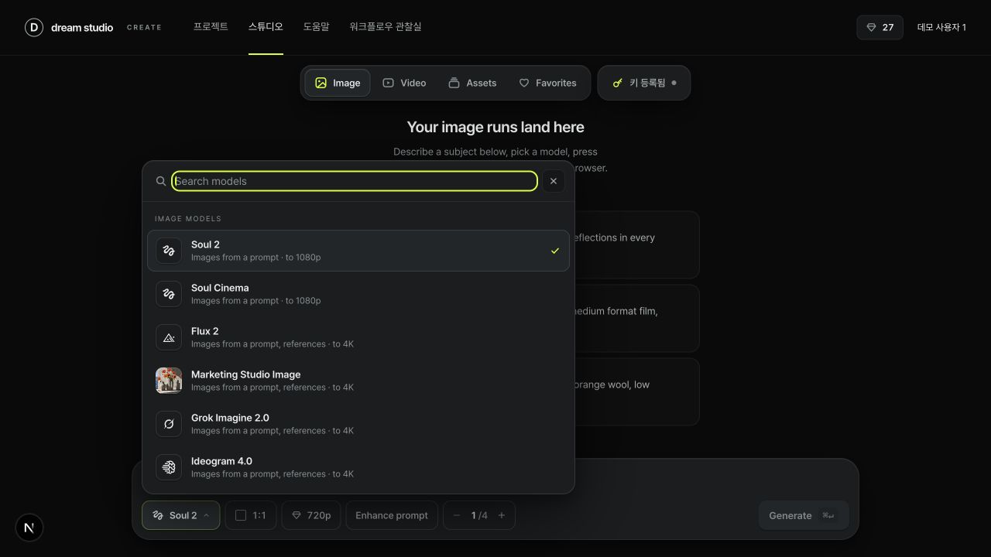Click the Generate button
The height and width of the screenshot is (557, 991).
click(804, 515)
